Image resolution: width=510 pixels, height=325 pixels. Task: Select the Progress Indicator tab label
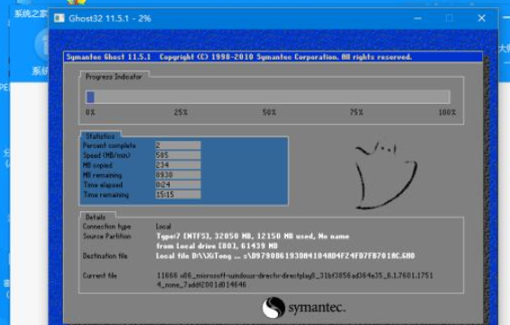coord(114,77)
